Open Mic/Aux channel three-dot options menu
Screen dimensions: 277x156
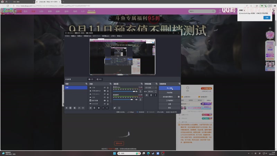tap(141, 92)
